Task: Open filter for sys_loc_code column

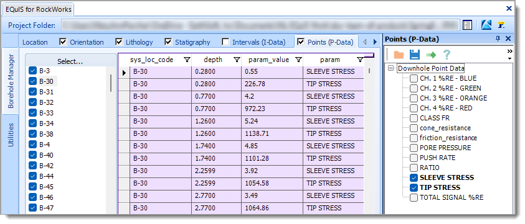Action: point(187,60)
